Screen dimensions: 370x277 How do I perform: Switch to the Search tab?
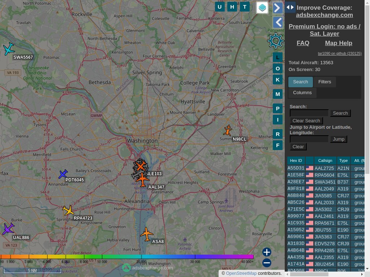pos(301,82)
